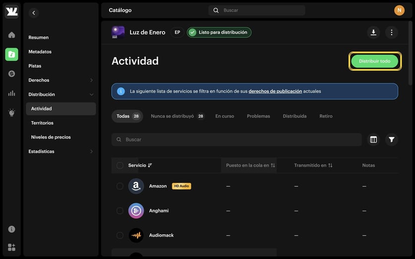Switch to the En curso tab
The image size is (415, 259).
(x=224, y=116)
